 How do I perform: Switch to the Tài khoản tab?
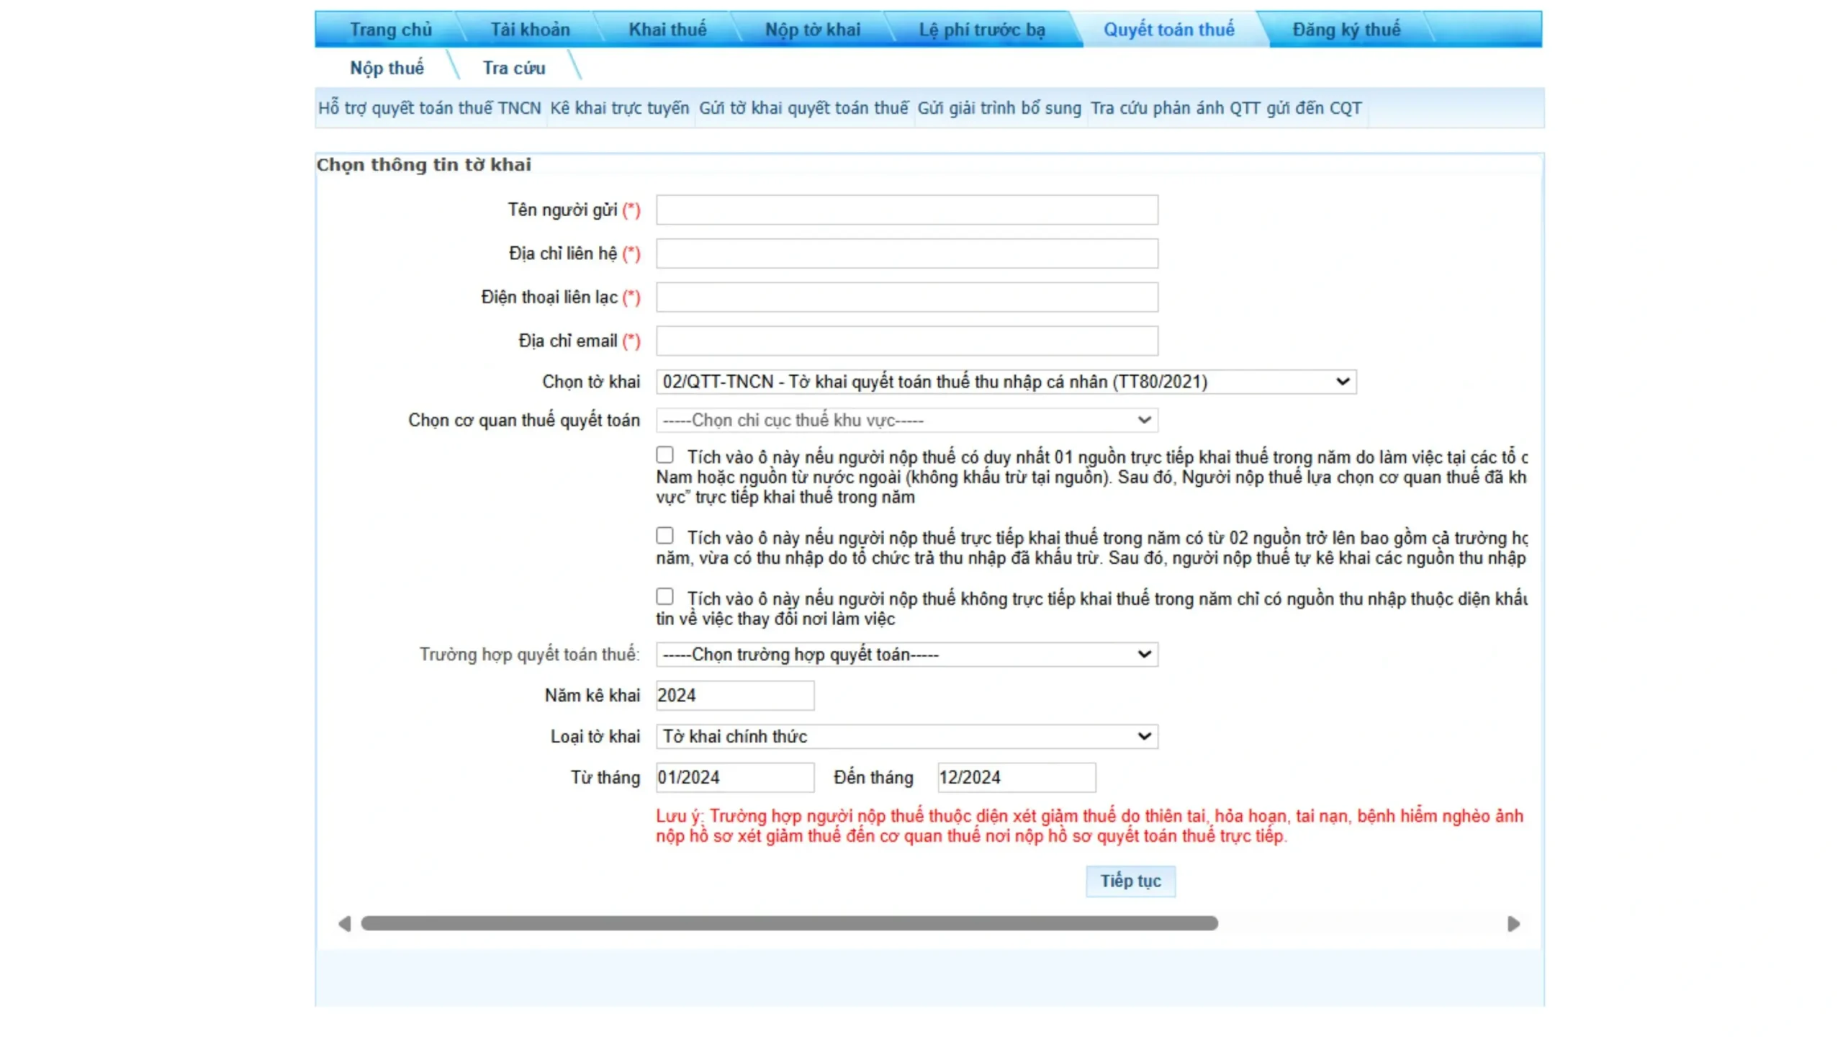530,30
